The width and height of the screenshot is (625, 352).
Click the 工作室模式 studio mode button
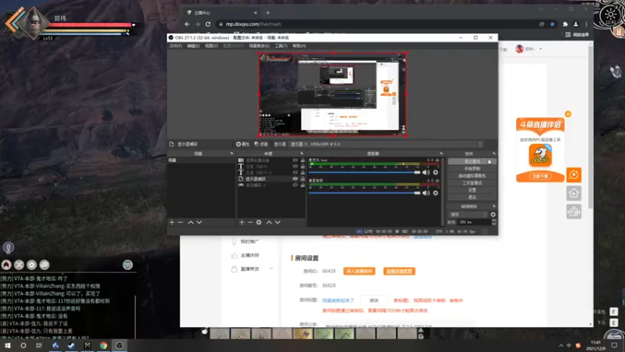coord(472,183)
